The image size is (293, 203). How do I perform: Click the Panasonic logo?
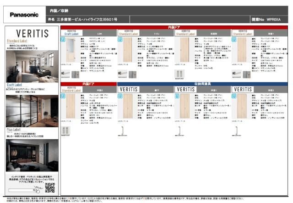pos(24,15)
